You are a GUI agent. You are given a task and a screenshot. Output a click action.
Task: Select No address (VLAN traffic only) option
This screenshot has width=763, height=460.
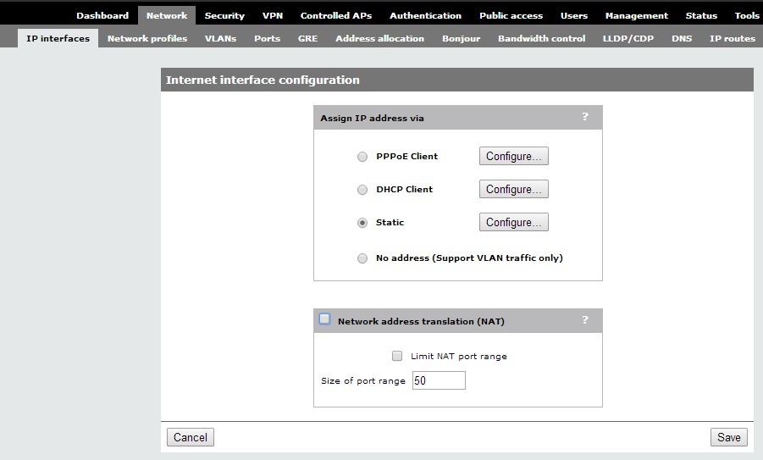click(362, 258)
